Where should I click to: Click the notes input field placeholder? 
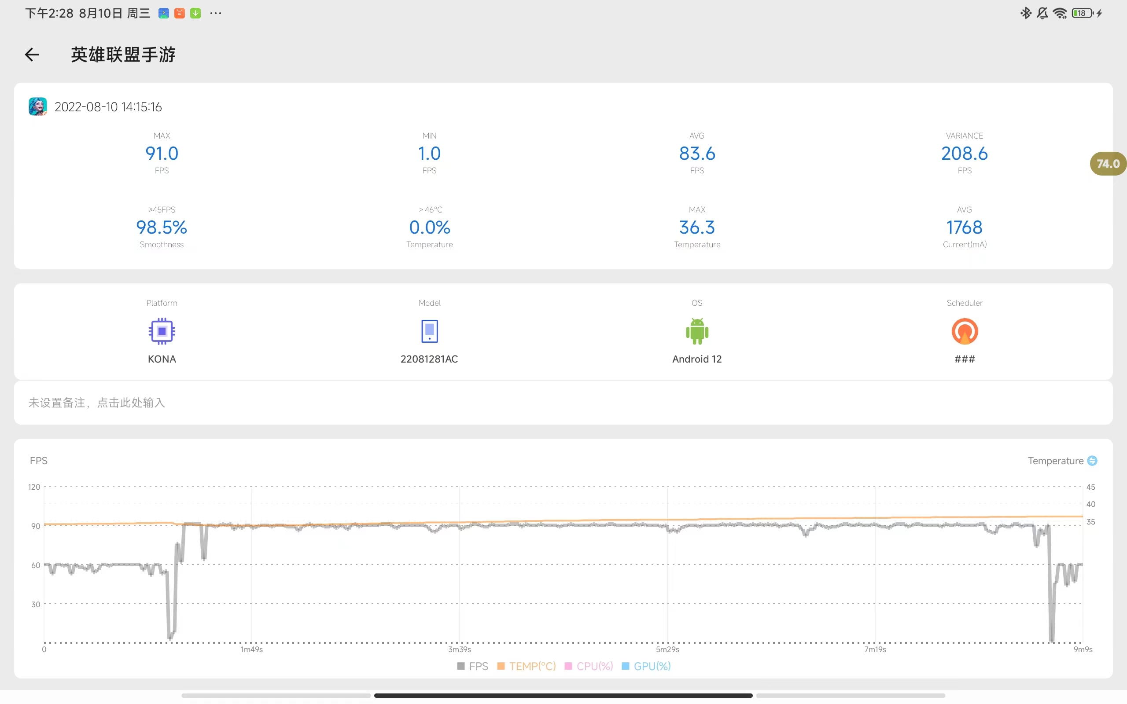pyautogui.click(x=97, y=402)
